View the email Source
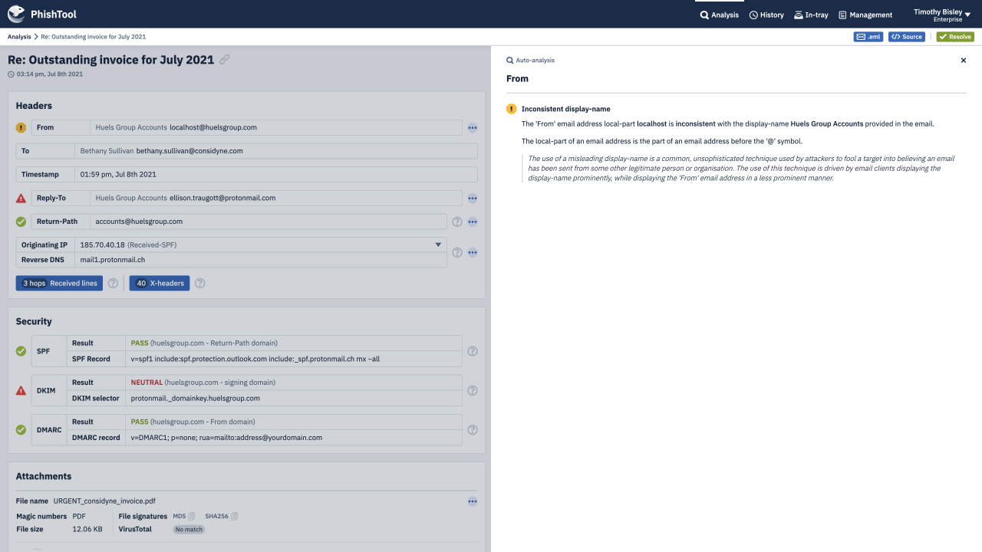982x552 pixels. [x=907, y=37]
